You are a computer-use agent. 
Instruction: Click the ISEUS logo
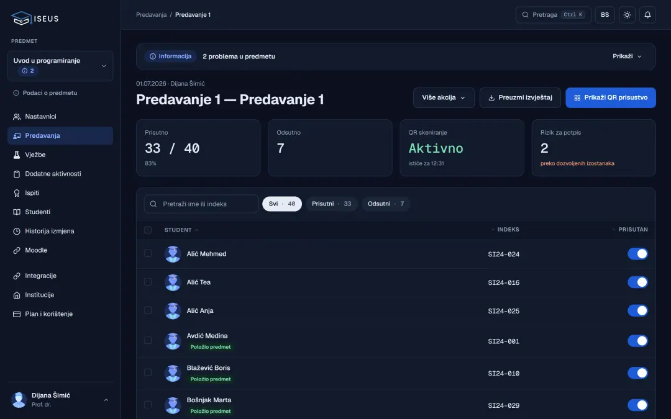35,19
